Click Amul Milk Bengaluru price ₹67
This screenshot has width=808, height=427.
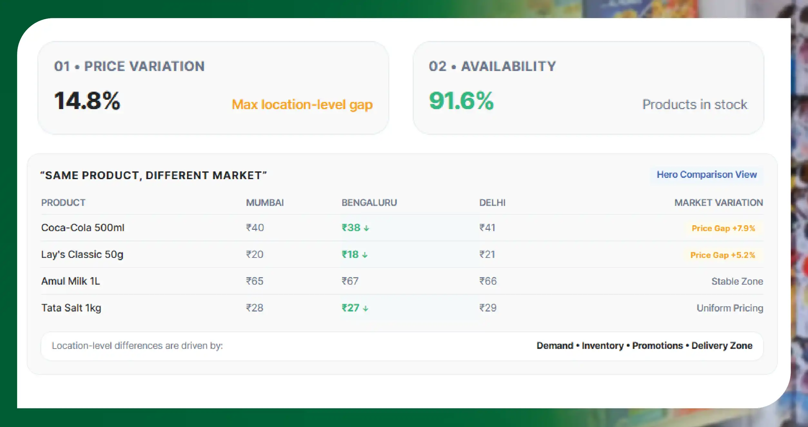pos(350,281)
